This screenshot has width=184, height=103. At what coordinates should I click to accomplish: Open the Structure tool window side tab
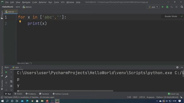(x=2, y=72)
